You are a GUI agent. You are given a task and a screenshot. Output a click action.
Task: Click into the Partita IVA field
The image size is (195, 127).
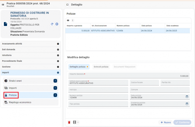click(x=175, y=83)
